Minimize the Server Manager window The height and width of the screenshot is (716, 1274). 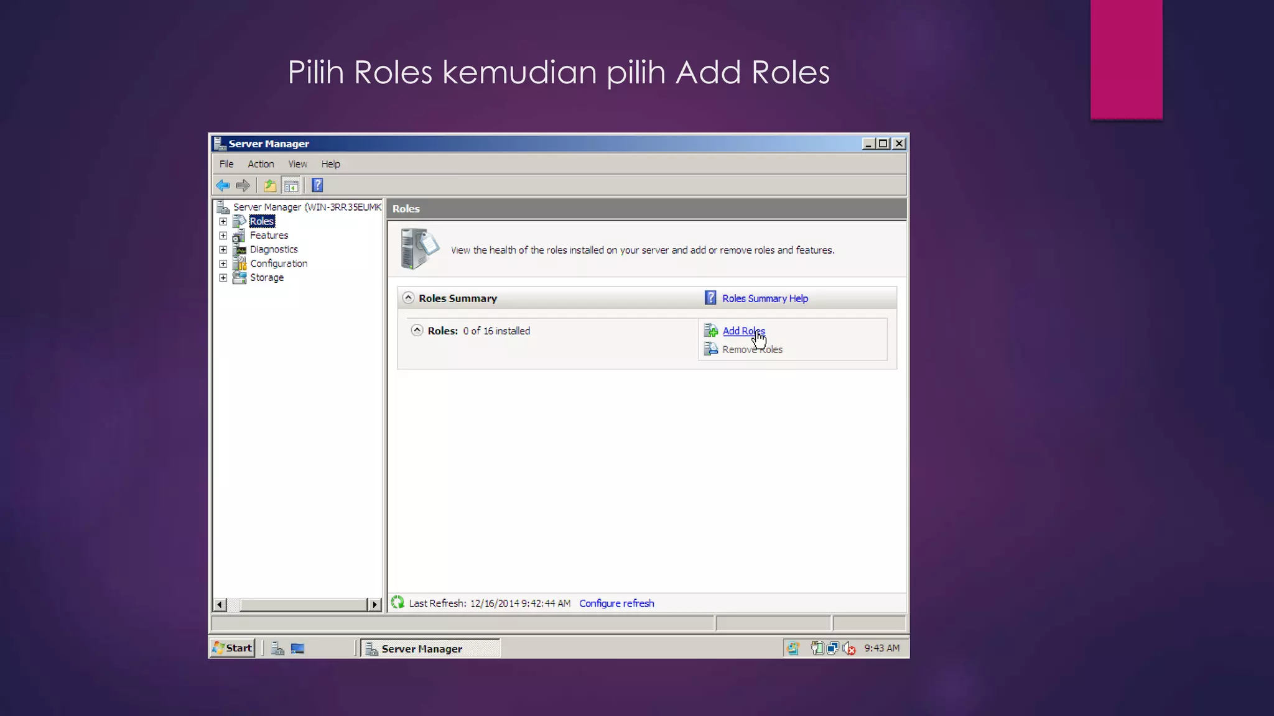pos(868,144)
